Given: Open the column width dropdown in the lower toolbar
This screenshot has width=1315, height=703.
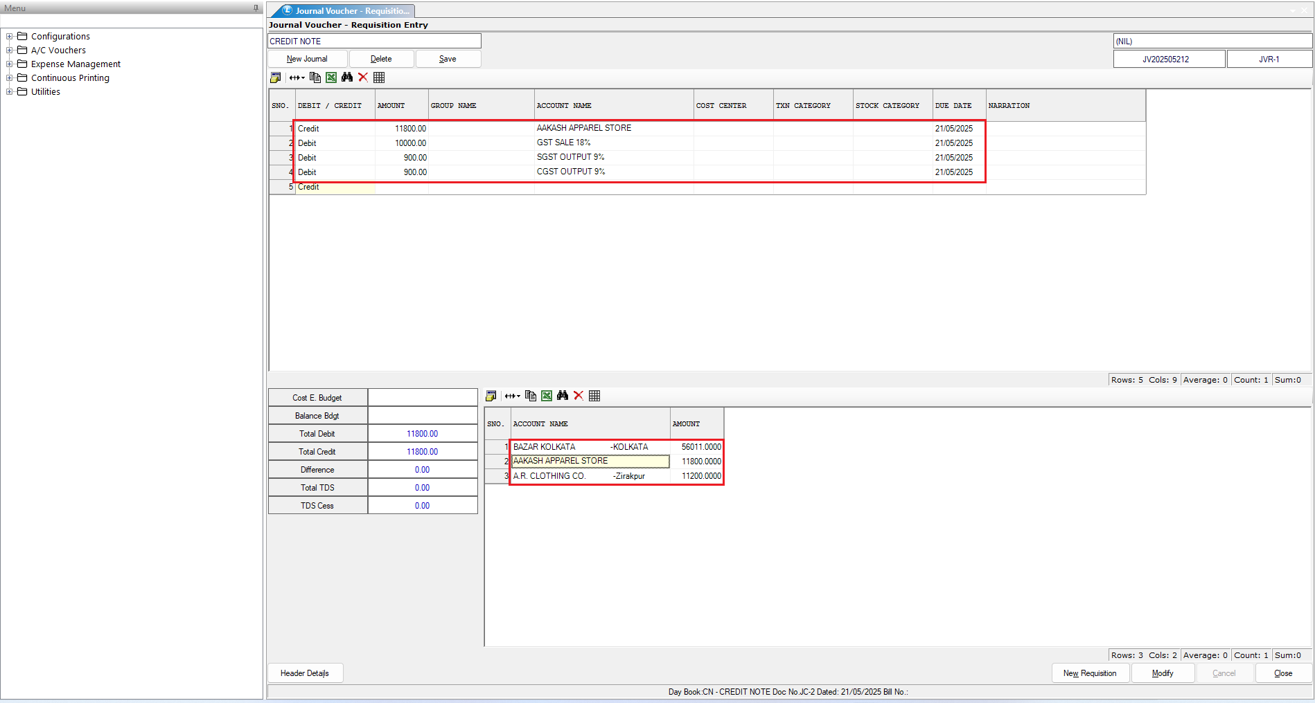Looking at the screenshot, I should click(x=513, y=396).
